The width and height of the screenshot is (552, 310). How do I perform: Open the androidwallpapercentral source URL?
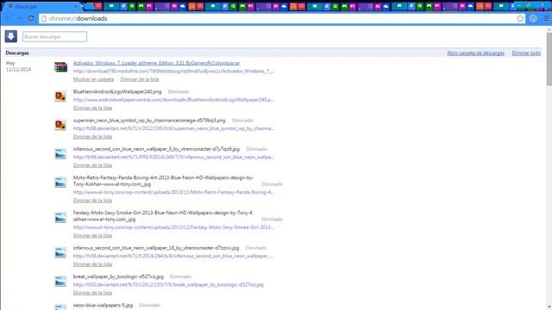point(173,100)
